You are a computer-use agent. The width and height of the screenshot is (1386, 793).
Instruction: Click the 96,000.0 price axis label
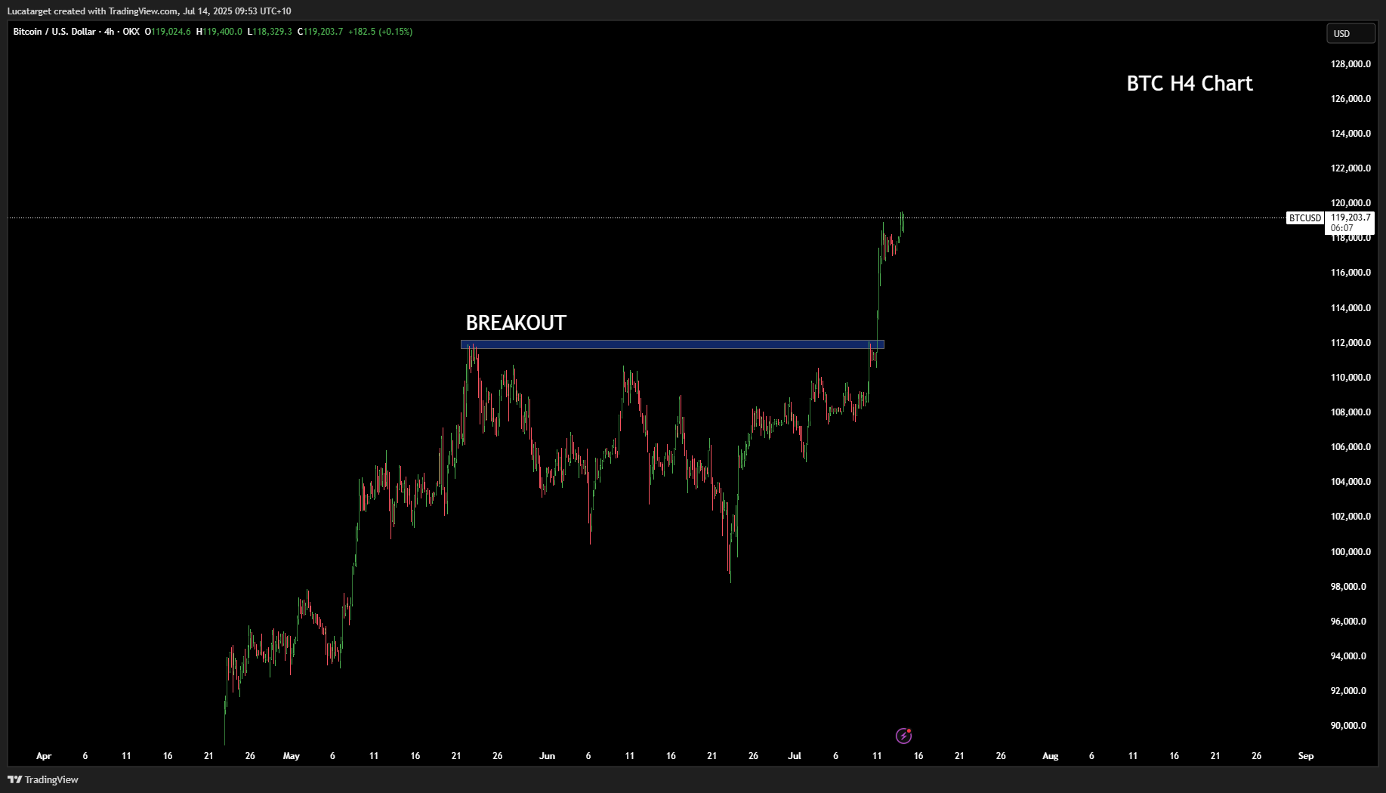point(1348,622)
